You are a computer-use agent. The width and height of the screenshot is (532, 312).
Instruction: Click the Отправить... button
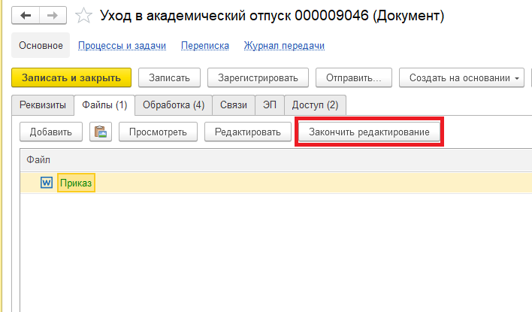pyautogui.click(x=353, y=77)
